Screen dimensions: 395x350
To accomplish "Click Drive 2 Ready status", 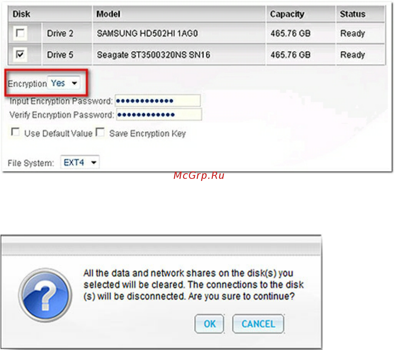I will coord(353,33).
